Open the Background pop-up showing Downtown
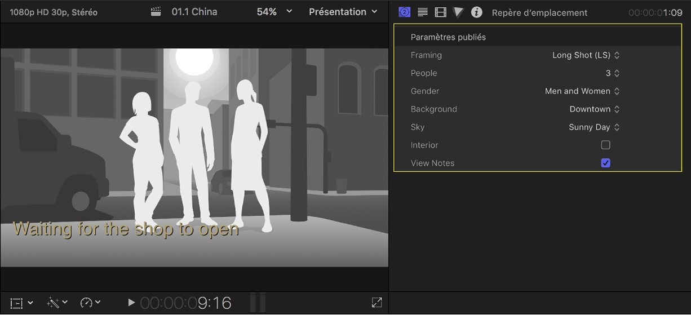The height and width of the screenshot is (315, 691). [594, 109]
